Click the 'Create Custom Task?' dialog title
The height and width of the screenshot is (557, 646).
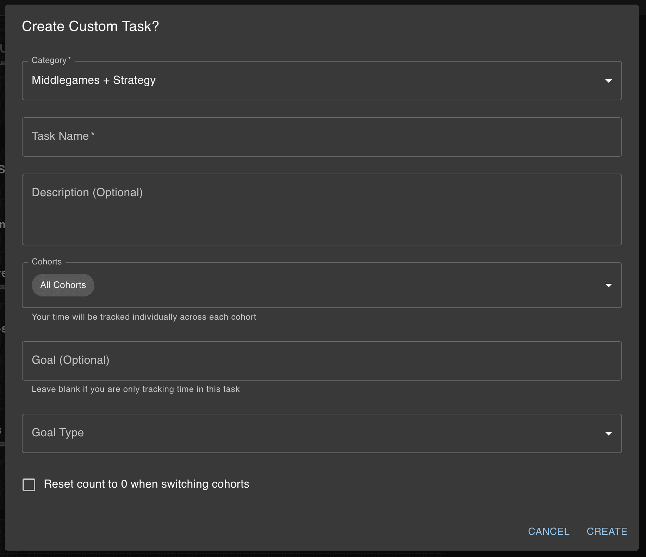[x=91, y=26]
